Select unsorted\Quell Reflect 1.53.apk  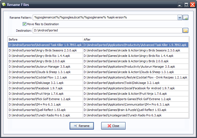point(45,110)
